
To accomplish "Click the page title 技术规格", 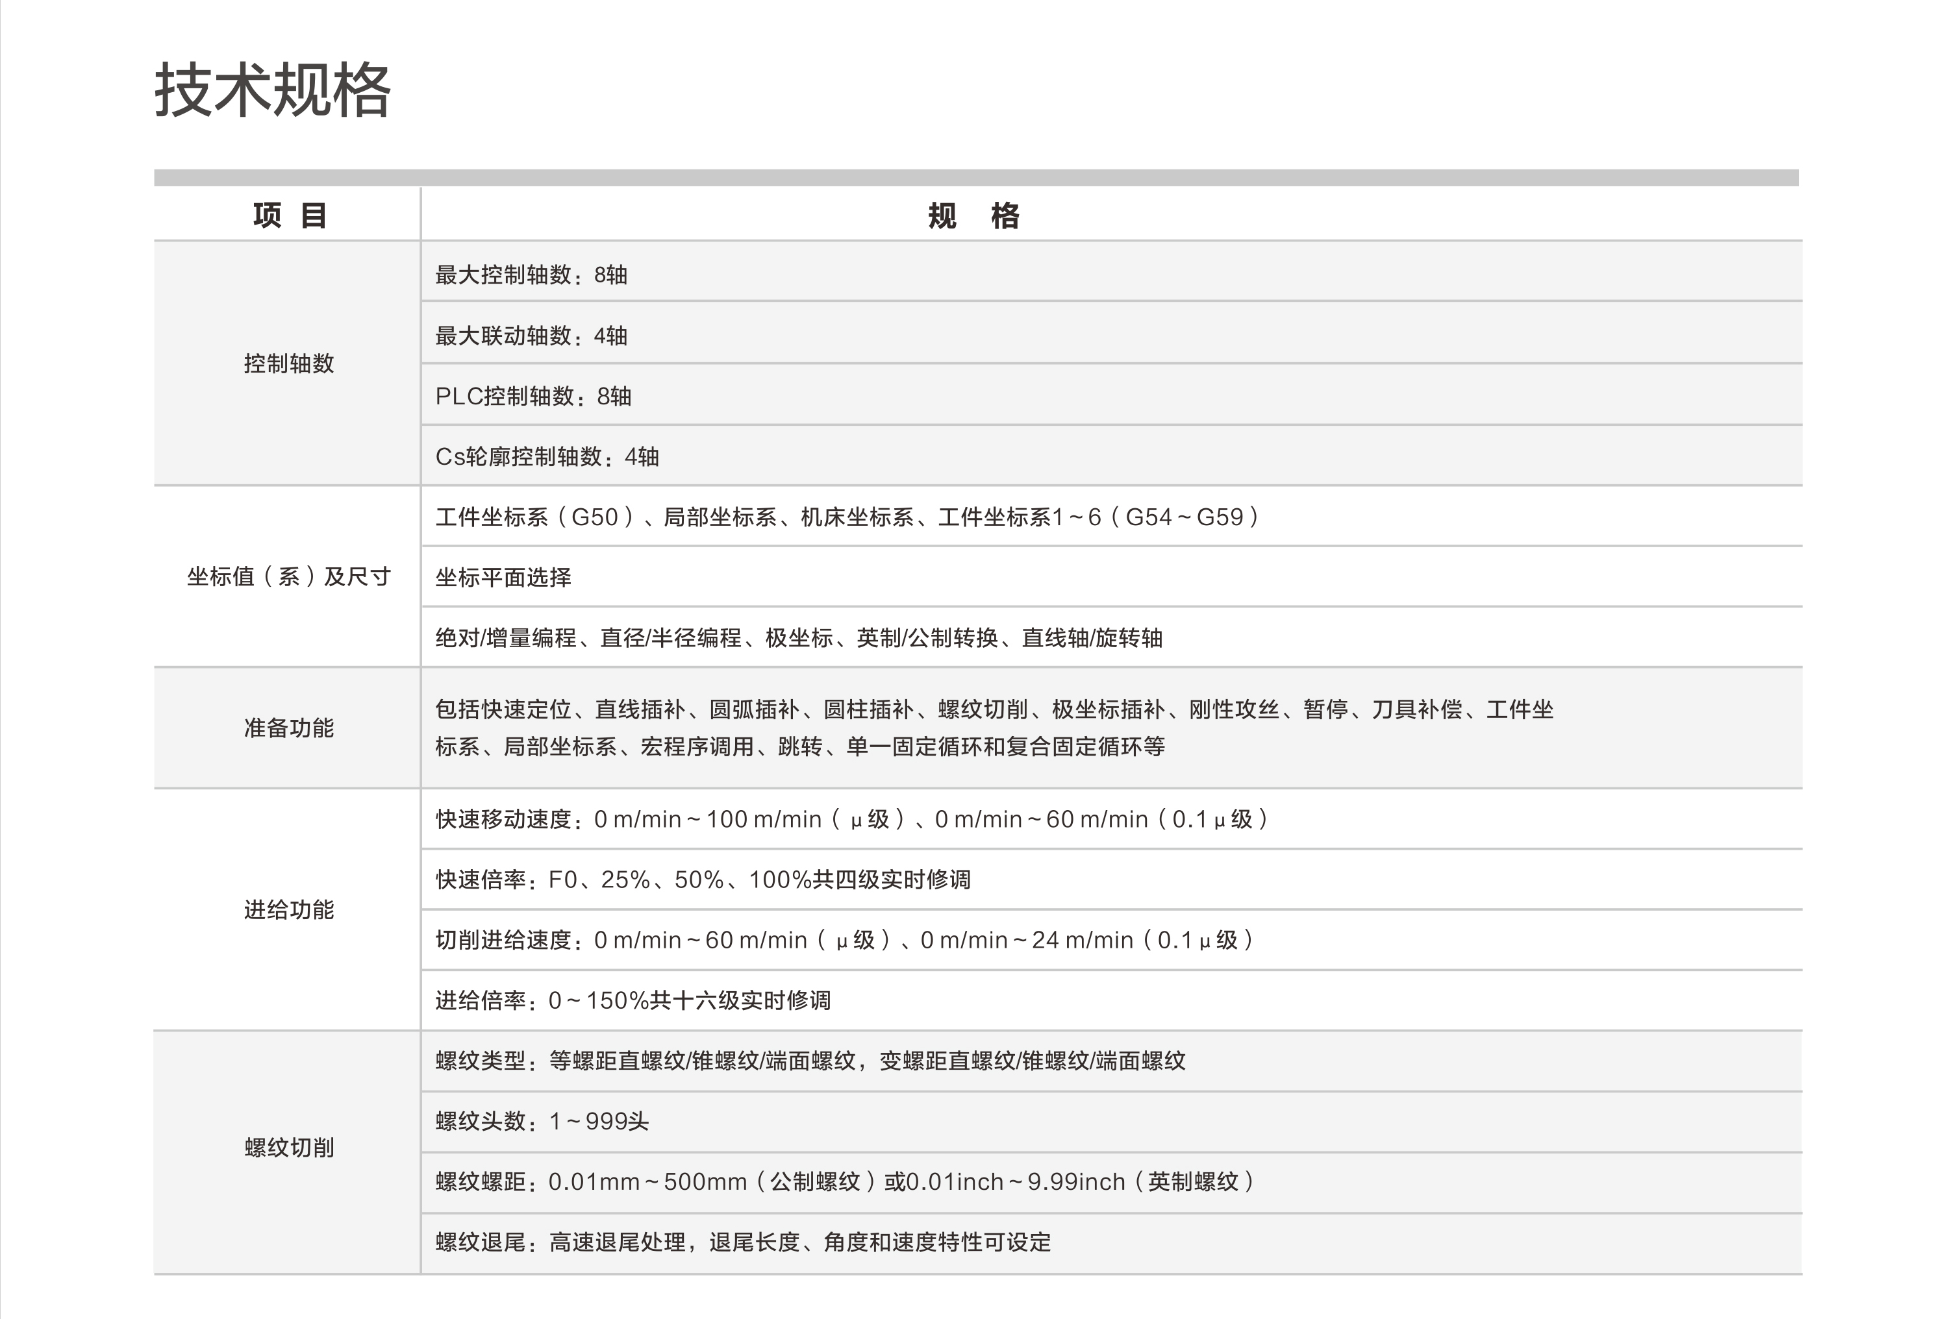I will pyautogui.click(x=273, y=89).
